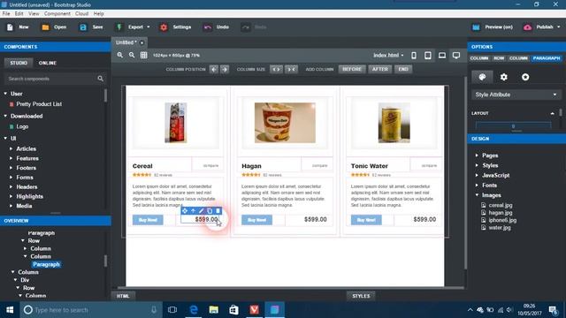The height and width of the screenshot is (318, 566).
Task: Click the Hagan ice cream image
Action: tap(285, 123)
